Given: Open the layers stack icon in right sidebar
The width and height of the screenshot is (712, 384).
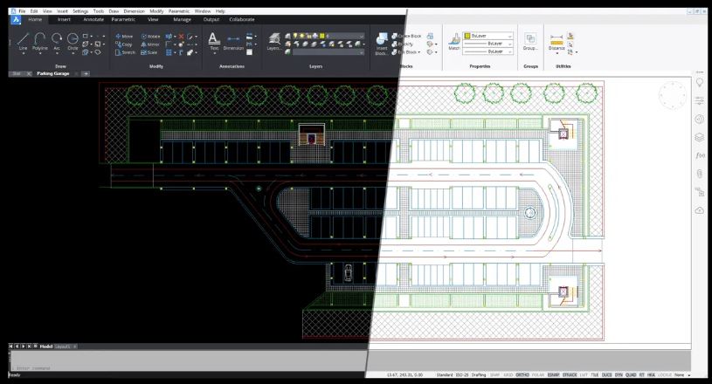Looking at the screenshot, I should pos(699,137).
